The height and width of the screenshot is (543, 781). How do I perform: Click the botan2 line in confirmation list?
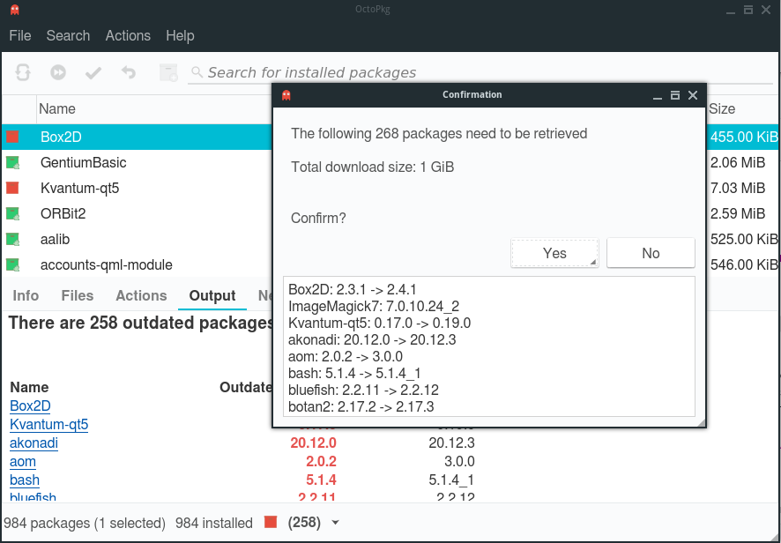[x=361, y=407]
